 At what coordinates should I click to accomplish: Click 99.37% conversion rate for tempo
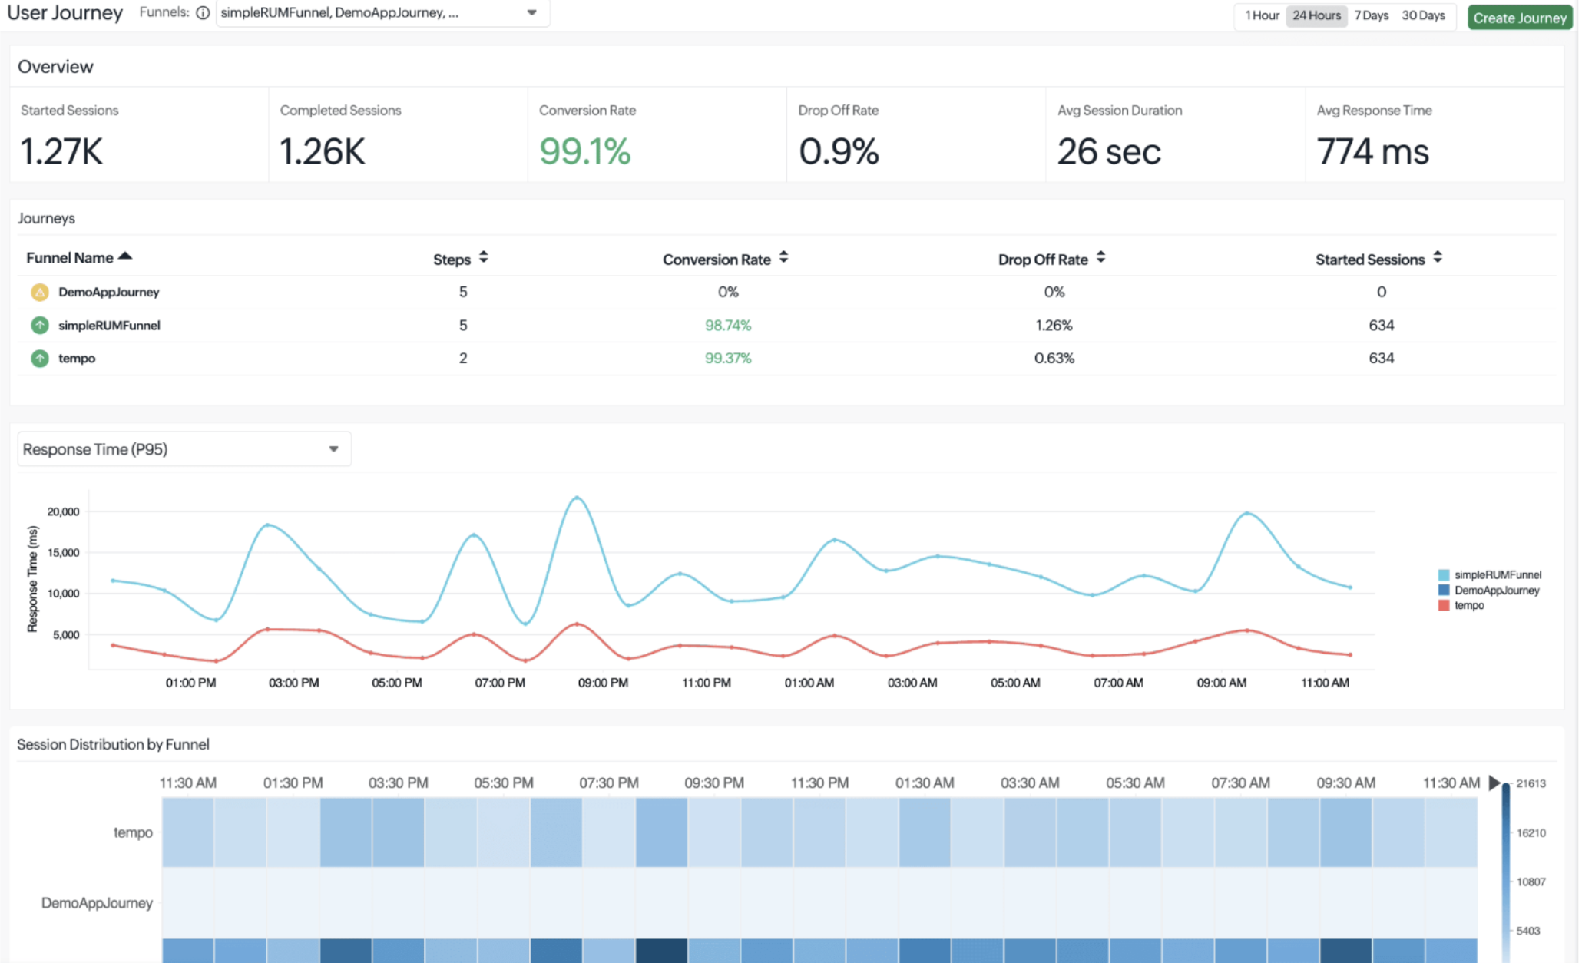[728, 358]
